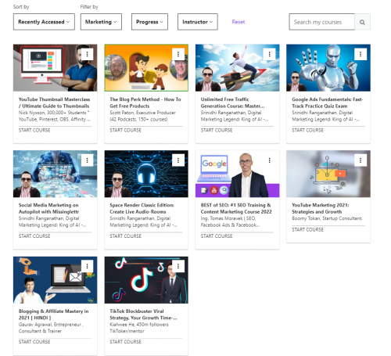Viewport: 391px width, 356px height.
Task: Click progress bar on TikTok Blockbuster card
Action: coord(146,338)
